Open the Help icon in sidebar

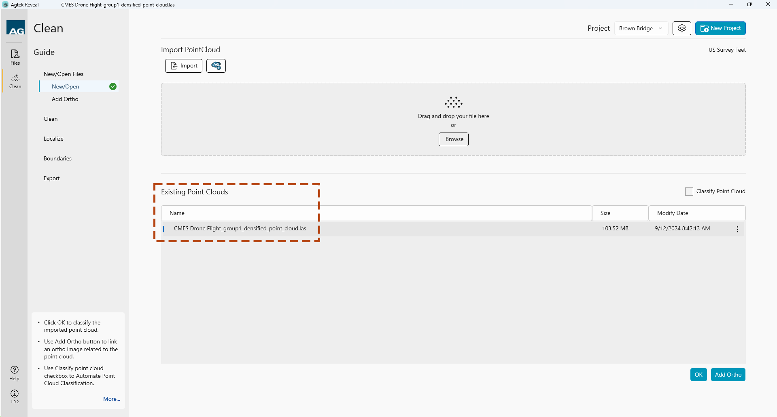pos(15,373)
